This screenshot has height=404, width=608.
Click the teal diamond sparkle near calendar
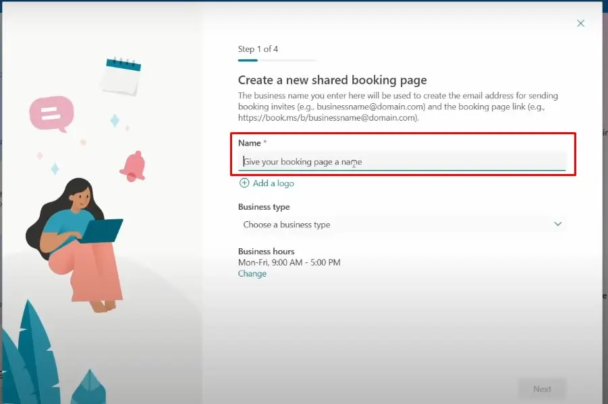pyautogui.click(x=115, y=121)
